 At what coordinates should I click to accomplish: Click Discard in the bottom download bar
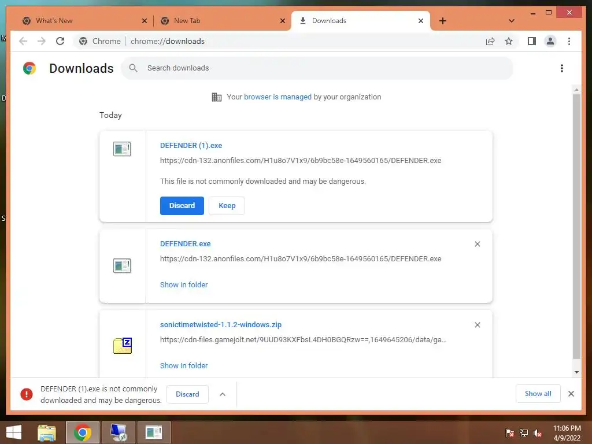pos(187,394)
